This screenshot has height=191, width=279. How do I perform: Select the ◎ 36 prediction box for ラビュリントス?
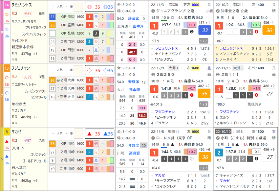[x=100, y=7]
